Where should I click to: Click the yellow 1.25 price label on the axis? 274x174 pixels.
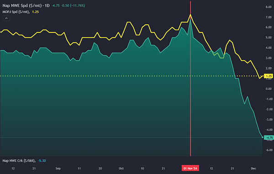pos(269,76)
